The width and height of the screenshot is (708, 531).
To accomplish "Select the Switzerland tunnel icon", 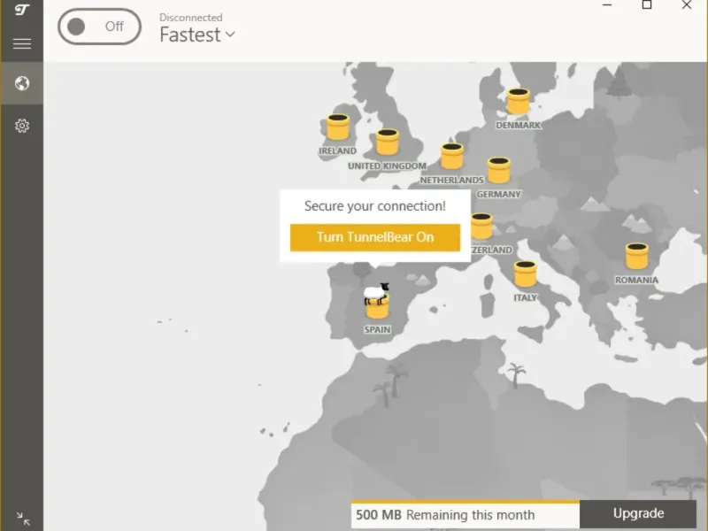I will pyautogui.click(x=481, y=226).
